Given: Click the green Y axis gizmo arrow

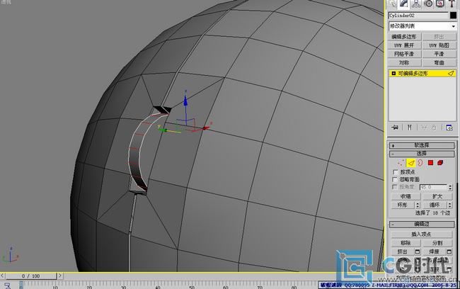Looking at the screenshot, I should point(162,129).
